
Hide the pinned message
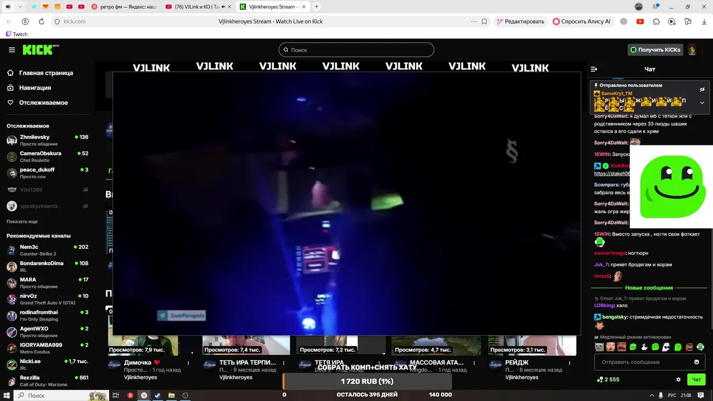tap(702, 89)
